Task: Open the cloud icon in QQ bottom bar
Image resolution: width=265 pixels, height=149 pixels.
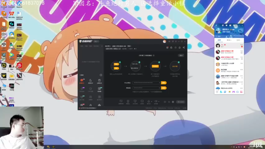Action: (237, 92)
